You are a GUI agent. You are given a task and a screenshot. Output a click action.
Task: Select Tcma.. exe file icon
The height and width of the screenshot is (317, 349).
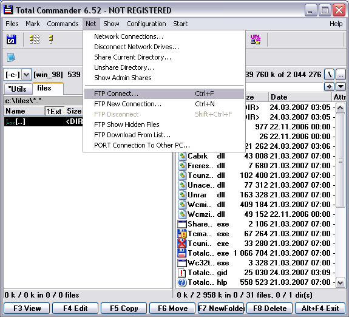tap(182, 234)
